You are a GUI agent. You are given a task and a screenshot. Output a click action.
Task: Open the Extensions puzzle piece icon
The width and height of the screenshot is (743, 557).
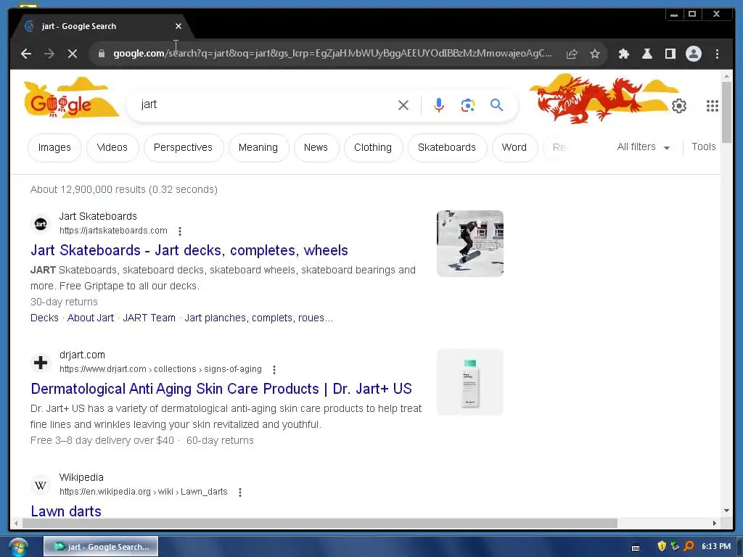coord(624,54)
